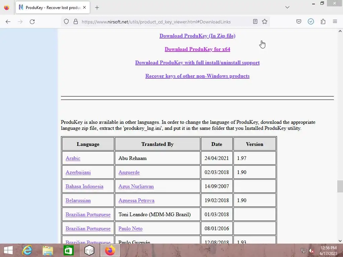The image size is (343, 257).
Task: Click the scroll down arrow
Action: click(340, 241)
